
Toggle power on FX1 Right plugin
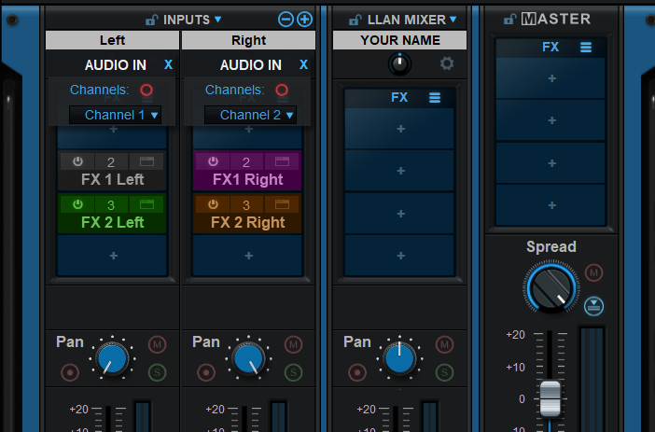(213, 161)
